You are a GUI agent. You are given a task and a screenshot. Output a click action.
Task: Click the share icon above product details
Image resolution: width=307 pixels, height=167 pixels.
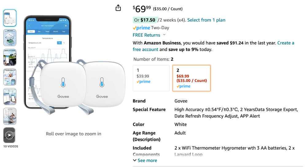click(118, 8)
